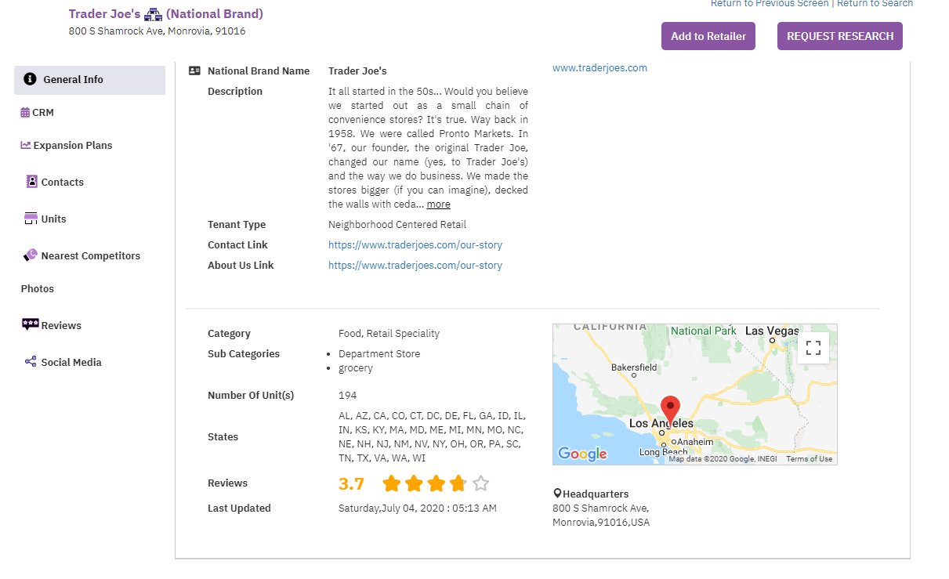Click the Contacts address book icon
Image resolution: width=949 pixels, height=579 pixels.
pyautogui.click(x=32, y=182)
